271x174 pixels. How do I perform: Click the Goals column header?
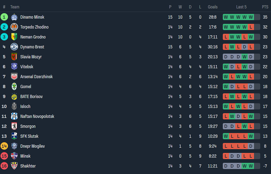click(213, 7)
